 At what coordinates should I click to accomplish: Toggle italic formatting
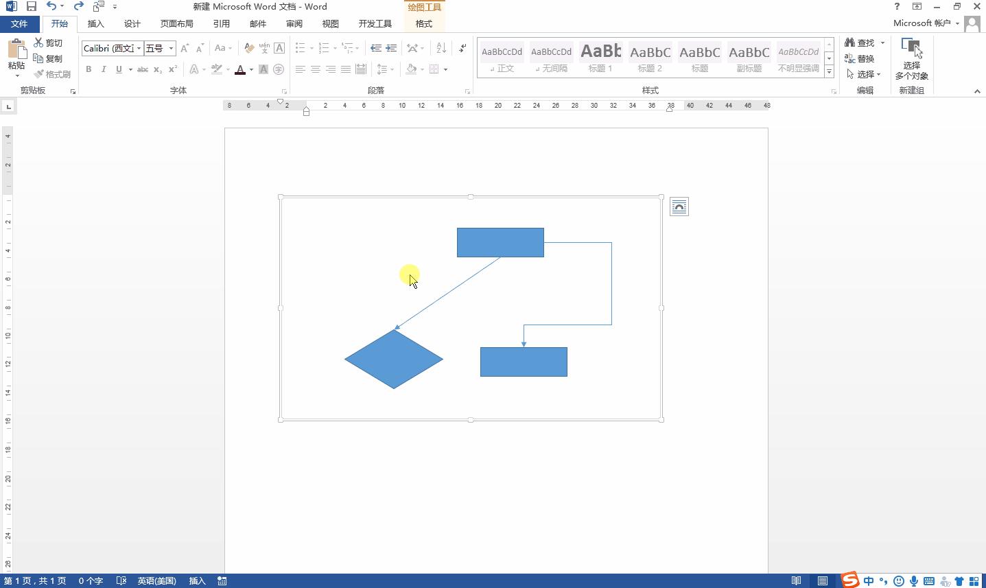coord(104,69)
